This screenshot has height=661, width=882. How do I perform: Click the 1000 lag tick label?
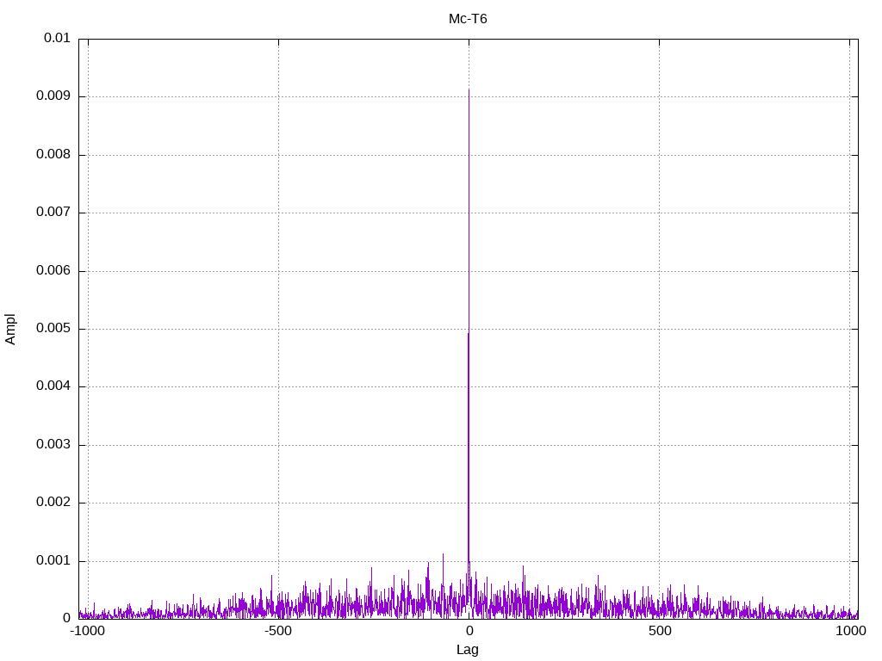click(x=851, y=632)
